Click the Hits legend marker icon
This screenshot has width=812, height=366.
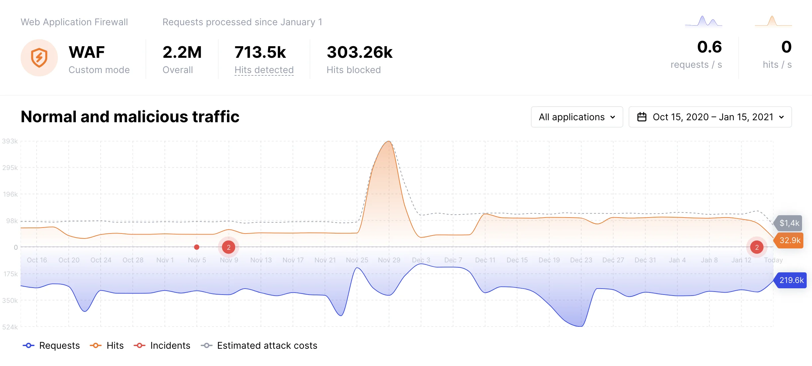[96, 345]
